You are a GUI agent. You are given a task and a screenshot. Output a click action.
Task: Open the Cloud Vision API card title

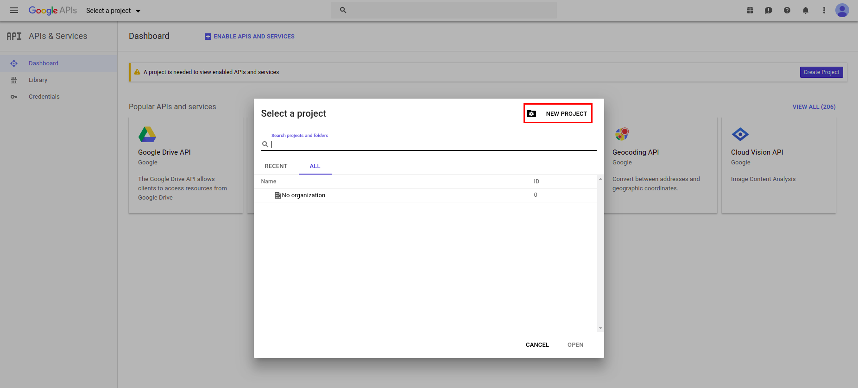(757, 152)
